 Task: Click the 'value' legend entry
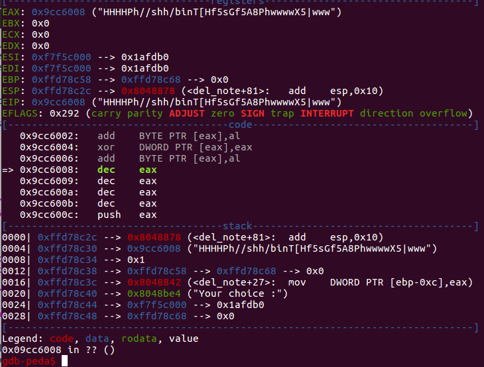pyautogui.click(x=184, y=339)
